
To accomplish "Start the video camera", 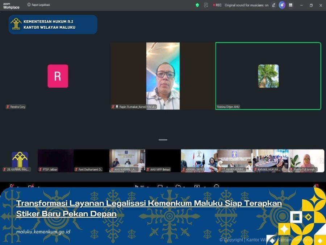I will 31,186.
